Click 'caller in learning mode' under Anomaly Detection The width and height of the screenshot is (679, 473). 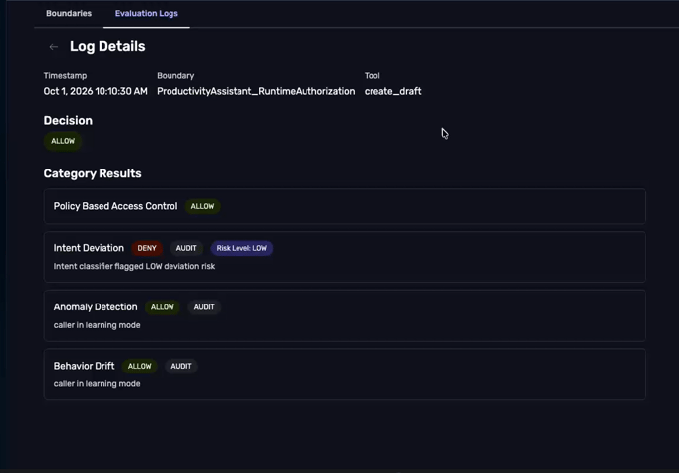coord(97,325)
